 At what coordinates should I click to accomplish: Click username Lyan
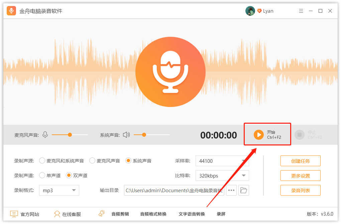[x=268, y=11]
